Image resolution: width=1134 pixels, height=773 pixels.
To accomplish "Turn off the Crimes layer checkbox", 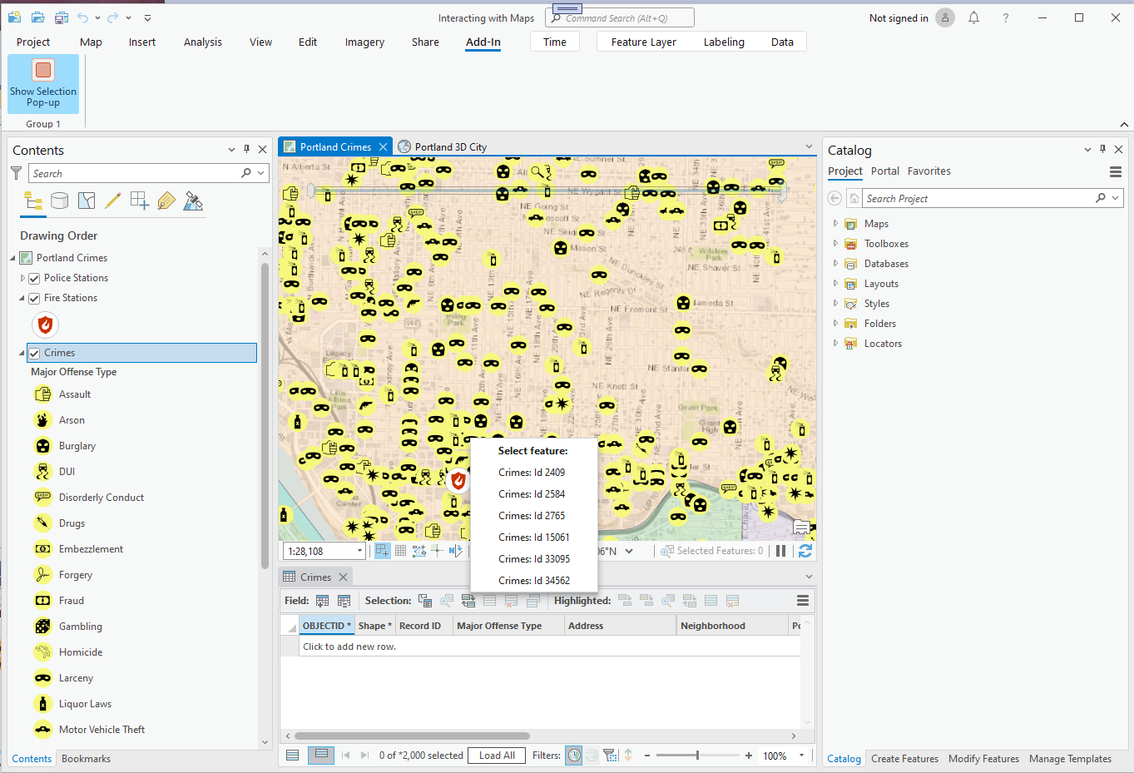I will point(34,353).
